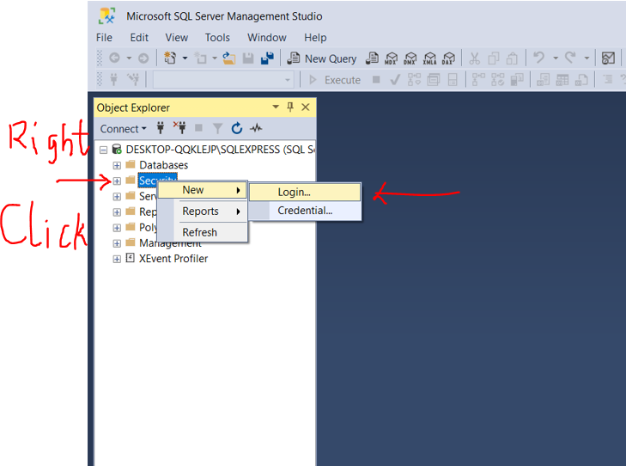
Task: Open the Tools menu
Action: coord(217,38)
